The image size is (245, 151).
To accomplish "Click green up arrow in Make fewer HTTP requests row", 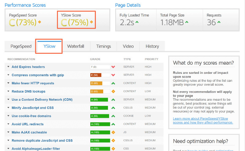I will click(113, 83).
